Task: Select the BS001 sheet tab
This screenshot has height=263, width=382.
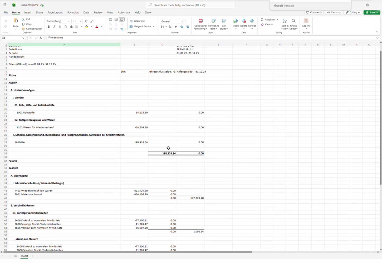Action: 24,256
